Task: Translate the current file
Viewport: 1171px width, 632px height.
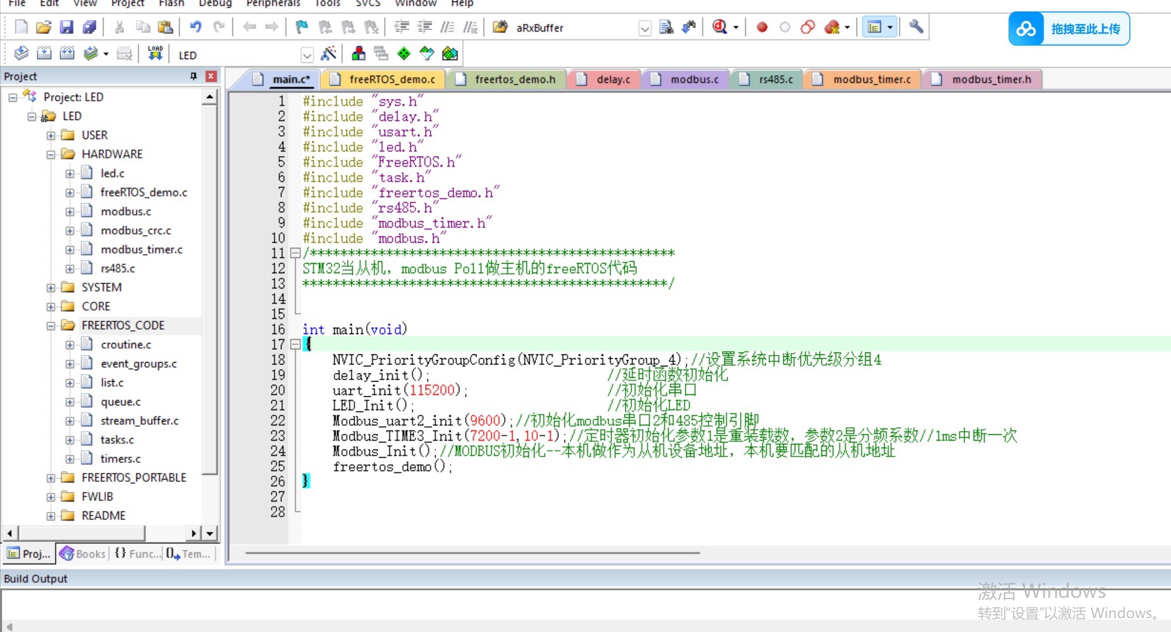Action: tap(22, 54)
